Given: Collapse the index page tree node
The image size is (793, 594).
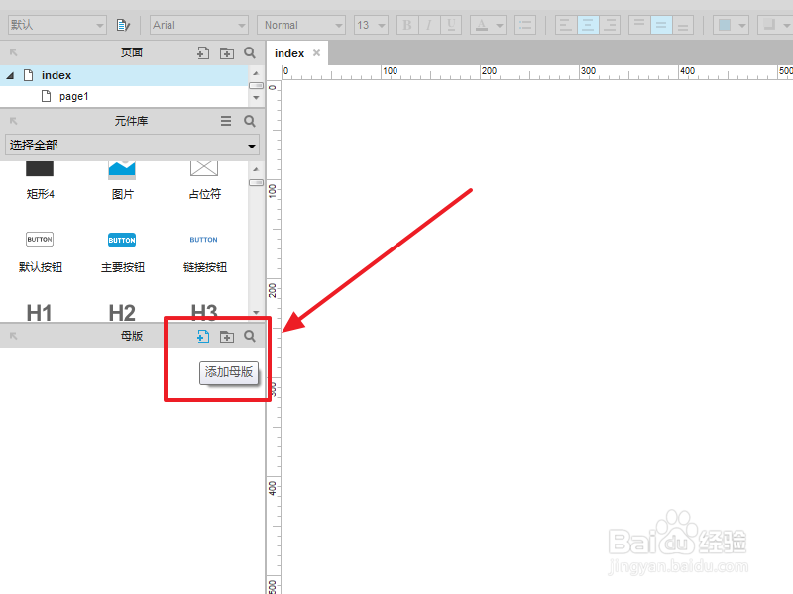Looking at the screenshot, I should 10,76.
